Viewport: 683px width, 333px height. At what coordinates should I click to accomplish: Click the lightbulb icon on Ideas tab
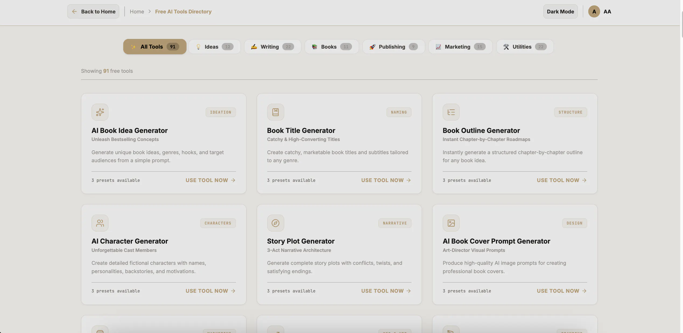point(198,47)
